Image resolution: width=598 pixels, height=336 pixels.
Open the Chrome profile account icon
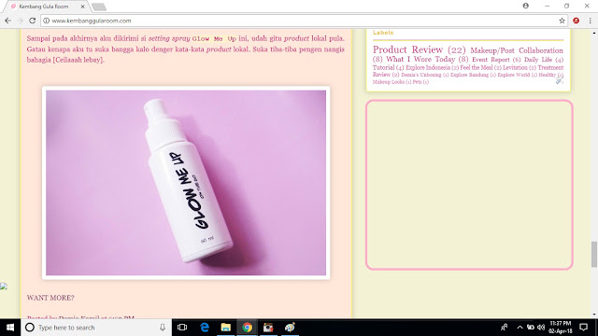pyautogui.click(x=525, y=6)
